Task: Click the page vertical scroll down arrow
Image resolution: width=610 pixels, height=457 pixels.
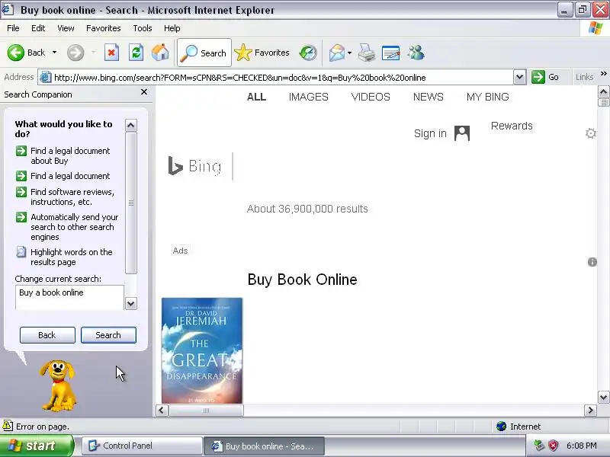Action: (603, 397)
